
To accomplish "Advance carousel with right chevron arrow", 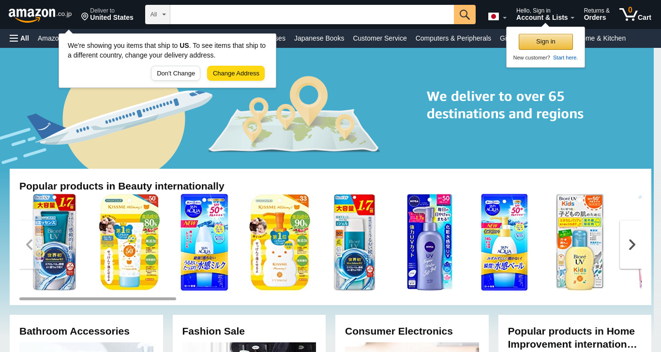I will click(631, 245).
